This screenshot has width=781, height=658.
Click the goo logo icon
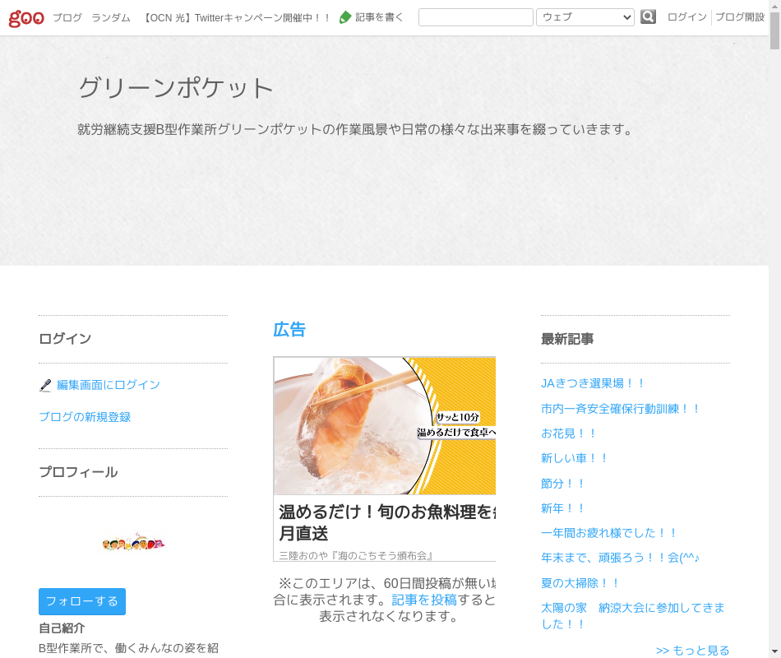click(x=26, y=17)
